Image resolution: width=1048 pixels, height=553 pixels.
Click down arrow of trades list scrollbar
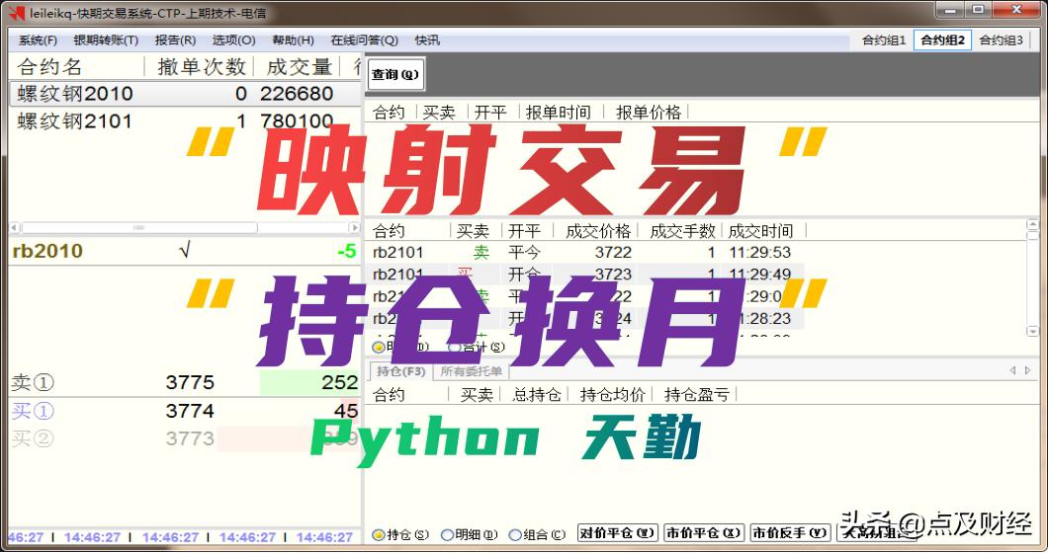point(1032,331)
